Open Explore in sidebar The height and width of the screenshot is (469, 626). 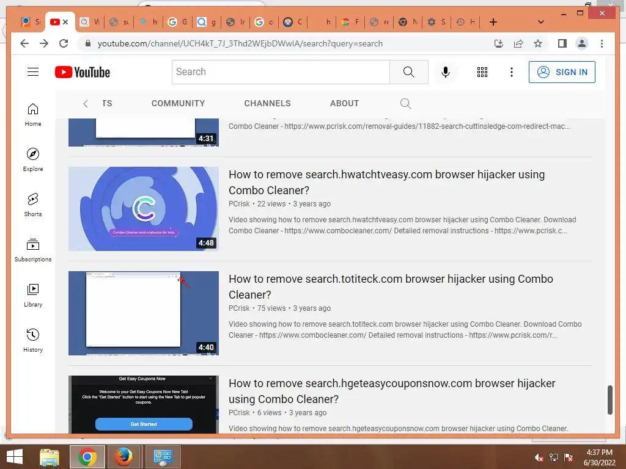[33, 160]
